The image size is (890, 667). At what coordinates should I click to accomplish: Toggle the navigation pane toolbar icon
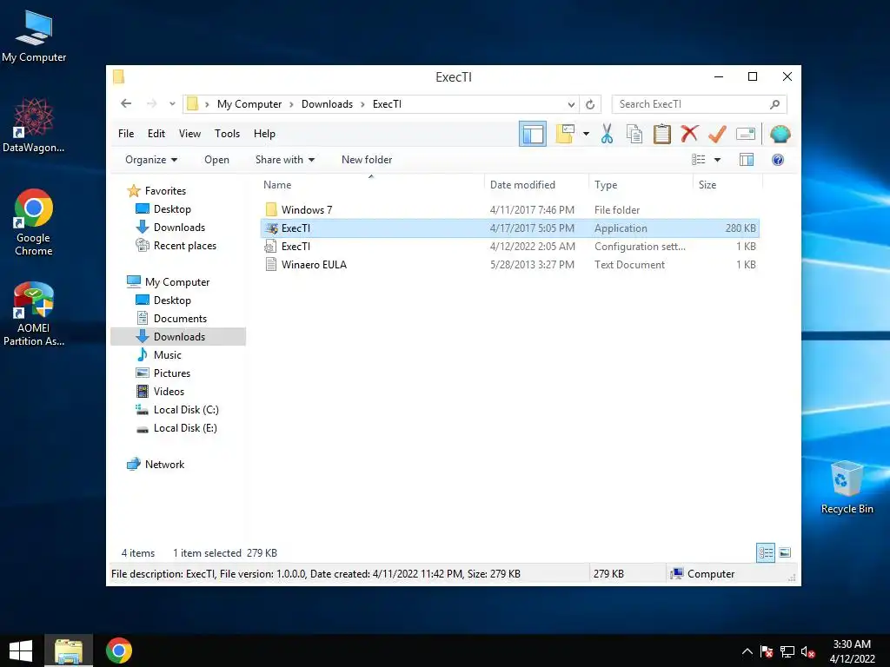pyautogui.click(x=533, y=134)
